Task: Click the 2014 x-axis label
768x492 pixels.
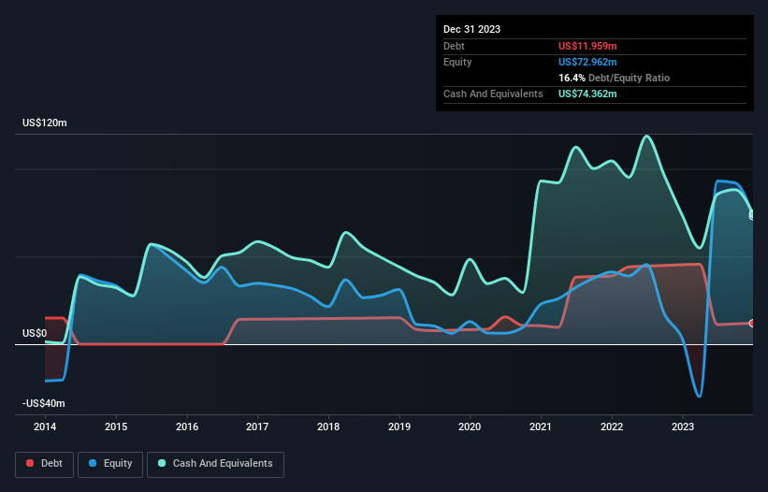Action: 45,427
